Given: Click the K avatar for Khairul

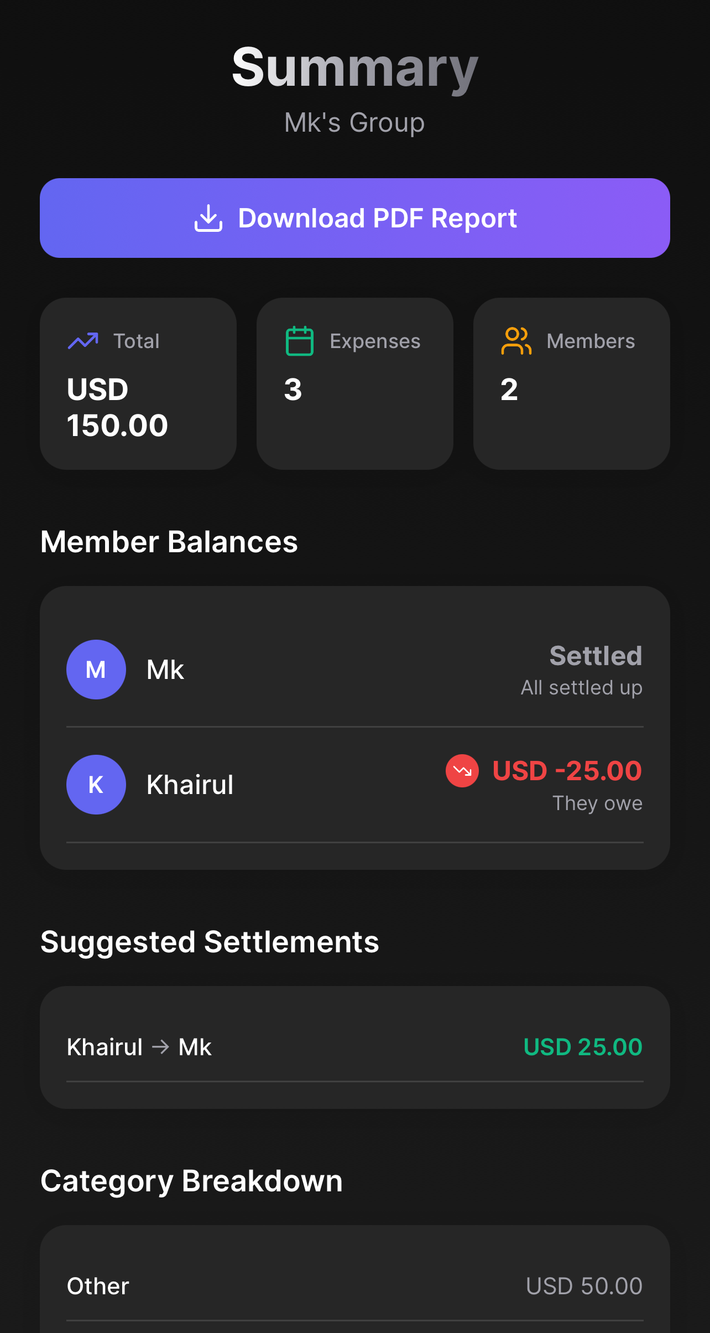Looking at the screenshot, I should click(96, 785).
